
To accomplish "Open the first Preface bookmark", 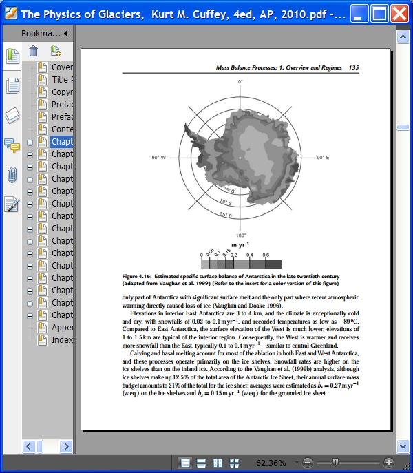I will click(62, 105).
